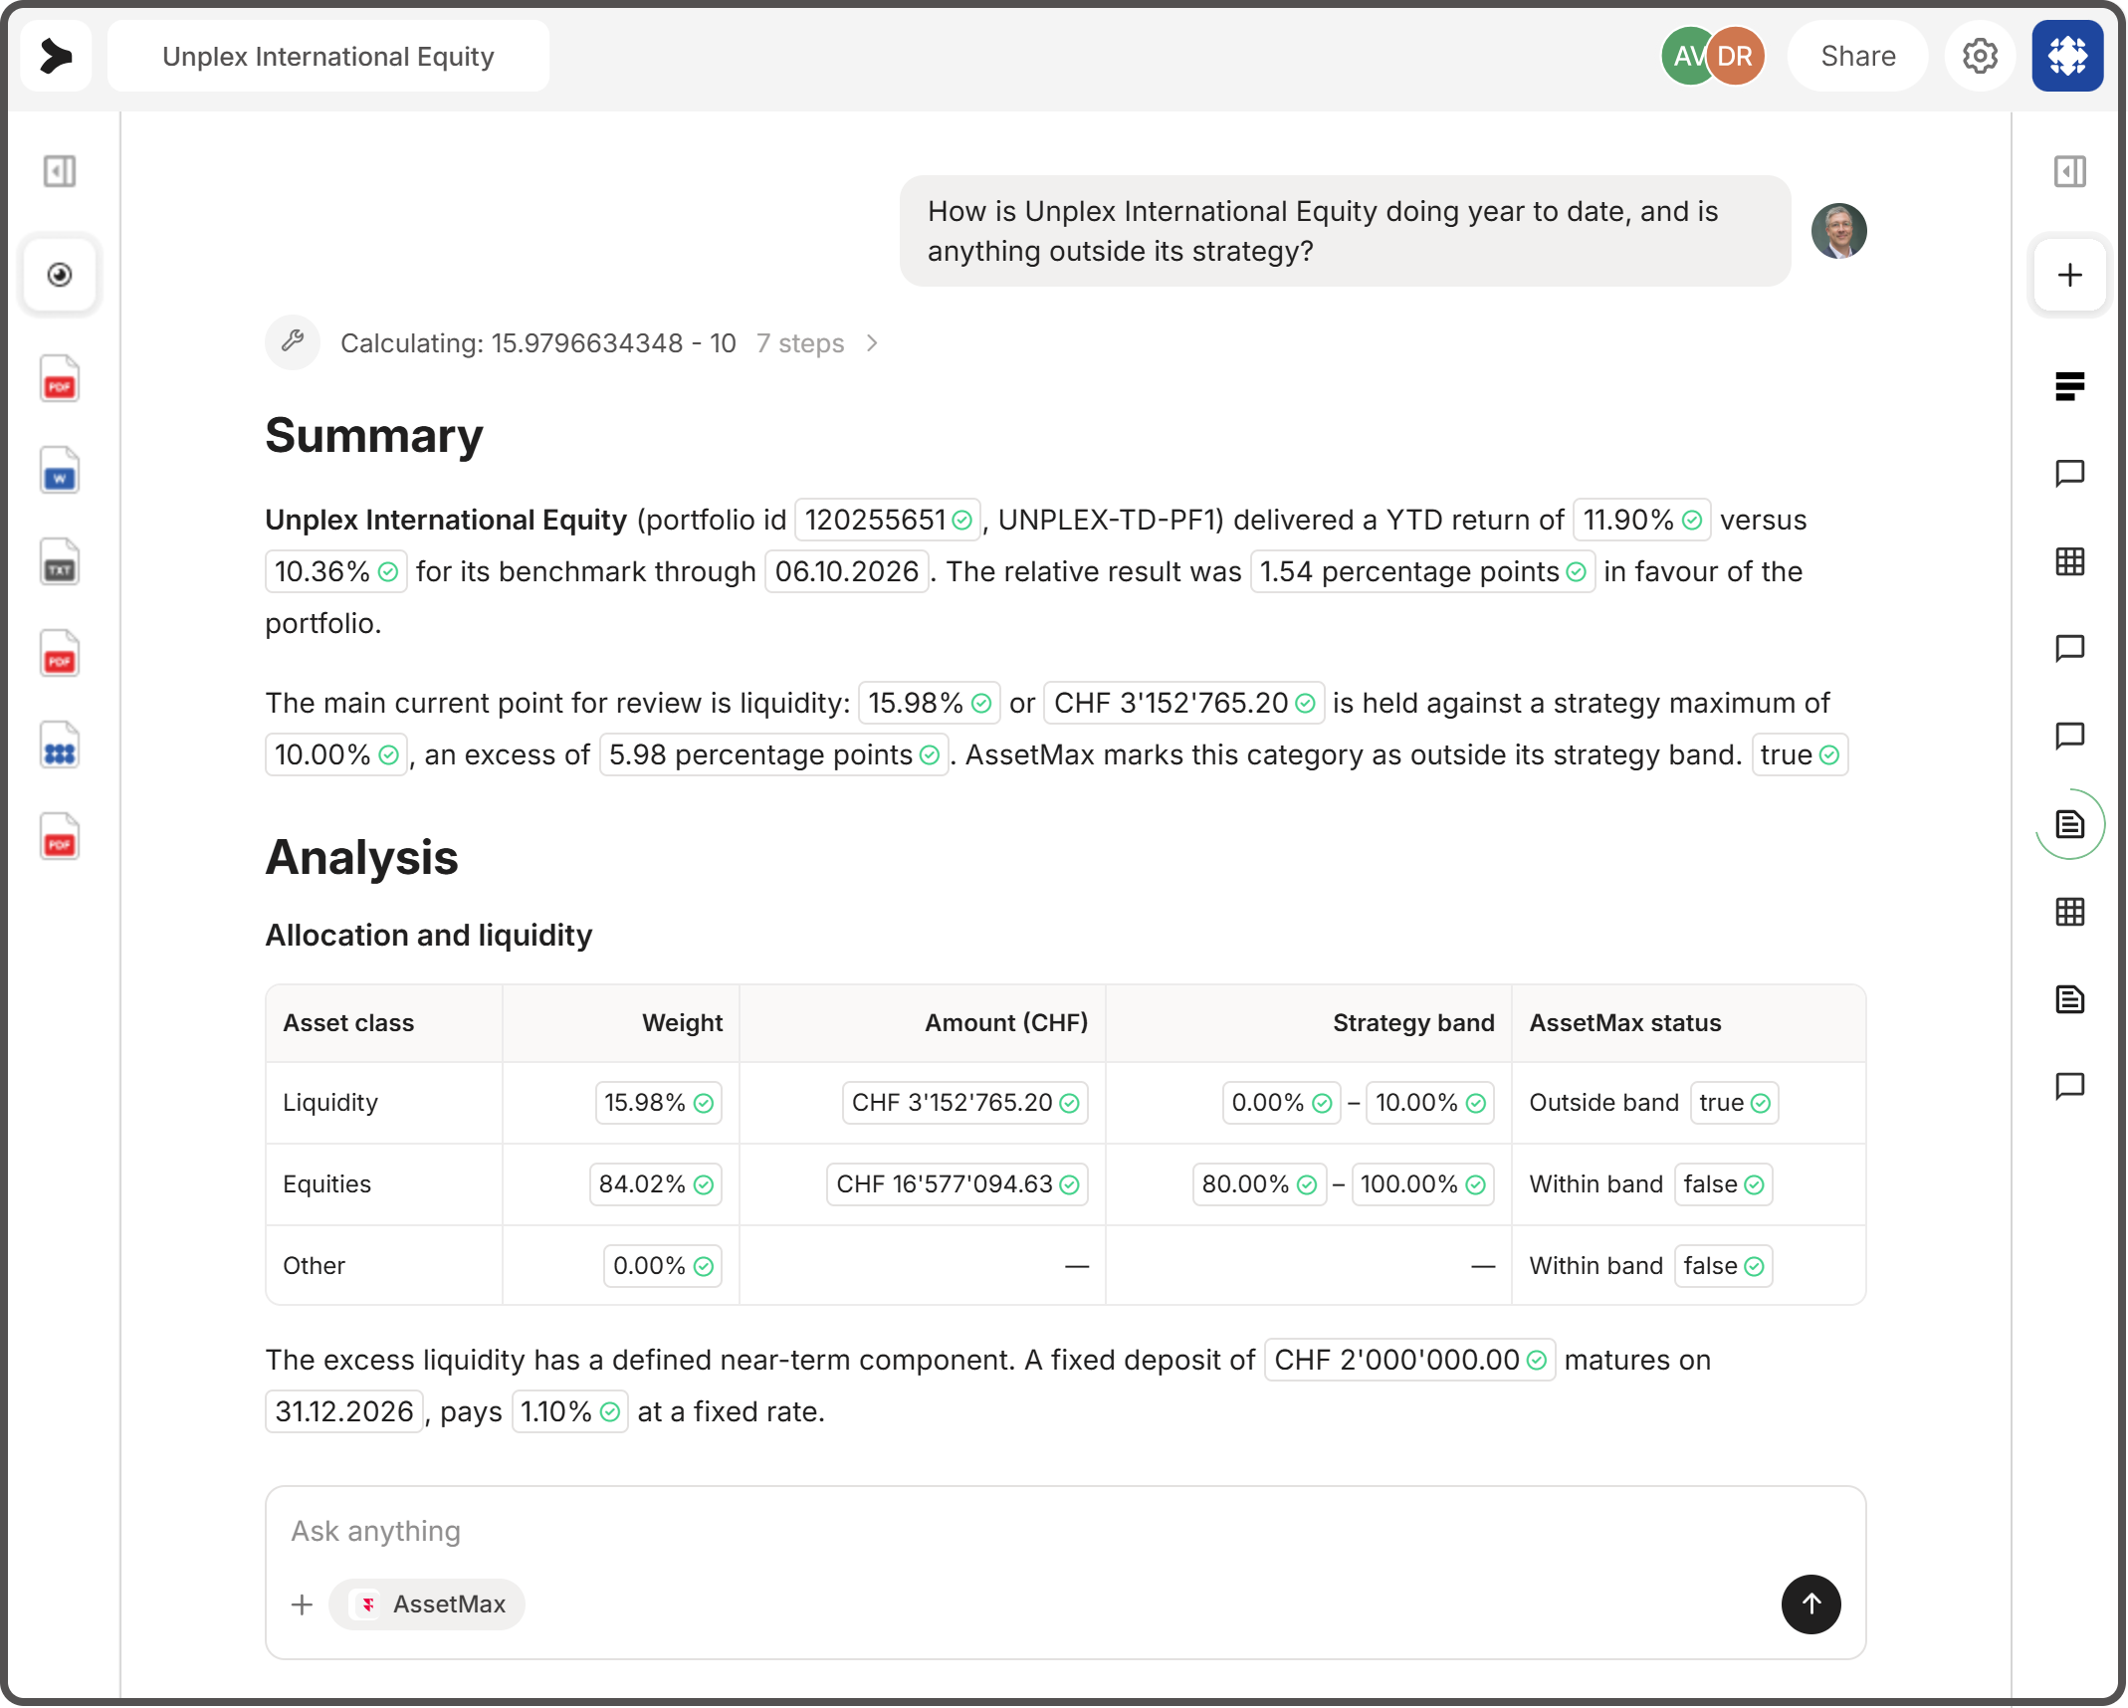
Task: Click the plus button in right sidebar
Action: point(2070,275)
